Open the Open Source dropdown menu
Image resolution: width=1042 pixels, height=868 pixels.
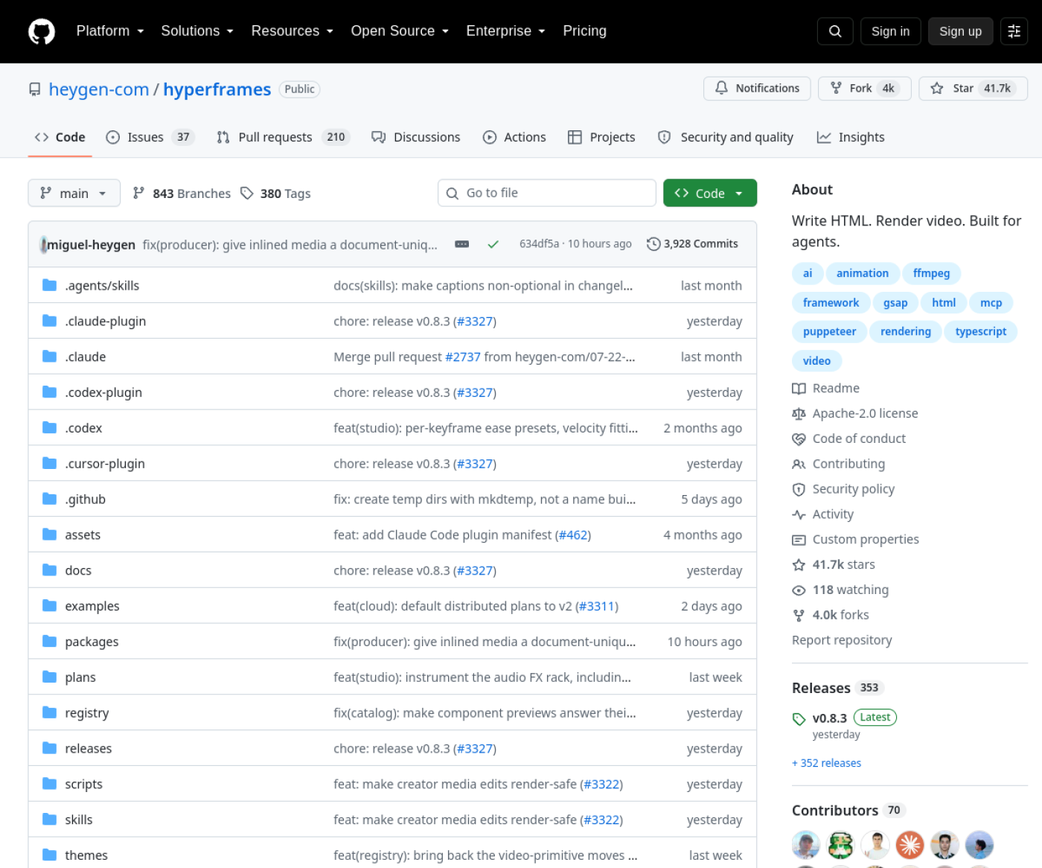pos(400,31)
